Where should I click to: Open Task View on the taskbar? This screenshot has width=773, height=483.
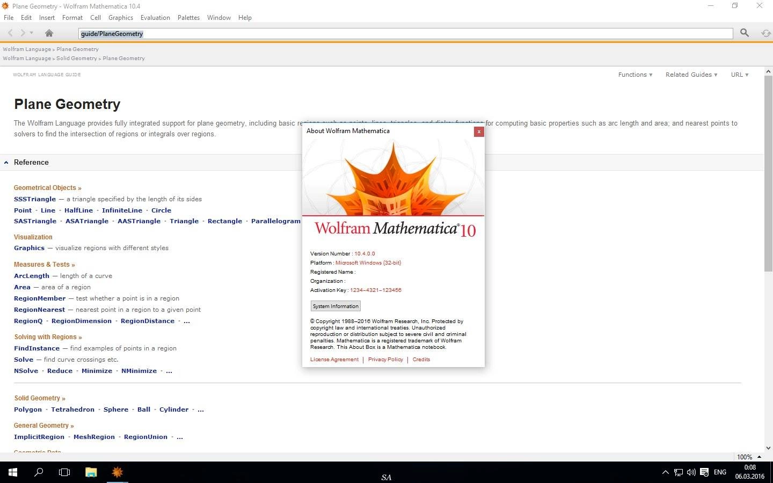coord(64,472)
